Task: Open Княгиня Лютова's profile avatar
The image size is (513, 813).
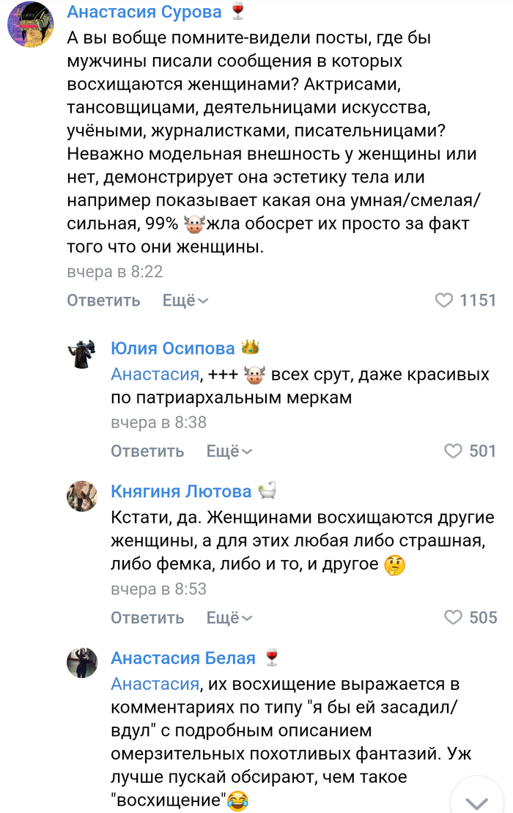Action: point(82,496)
